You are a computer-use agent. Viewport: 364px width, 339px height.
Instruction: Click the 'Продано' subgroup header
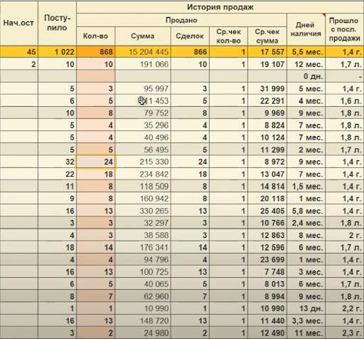[181, 20]
